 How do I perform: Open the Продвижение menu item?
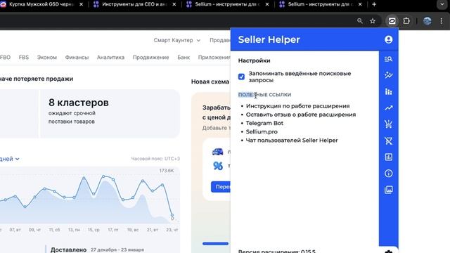150,58
